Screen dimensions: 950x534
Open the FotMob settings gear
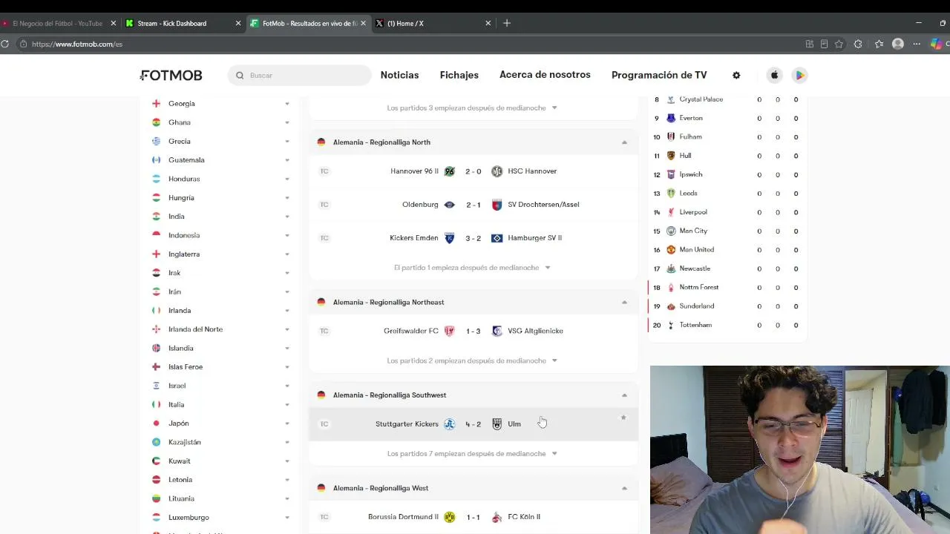pyautogui.click(x=736, y=75)
